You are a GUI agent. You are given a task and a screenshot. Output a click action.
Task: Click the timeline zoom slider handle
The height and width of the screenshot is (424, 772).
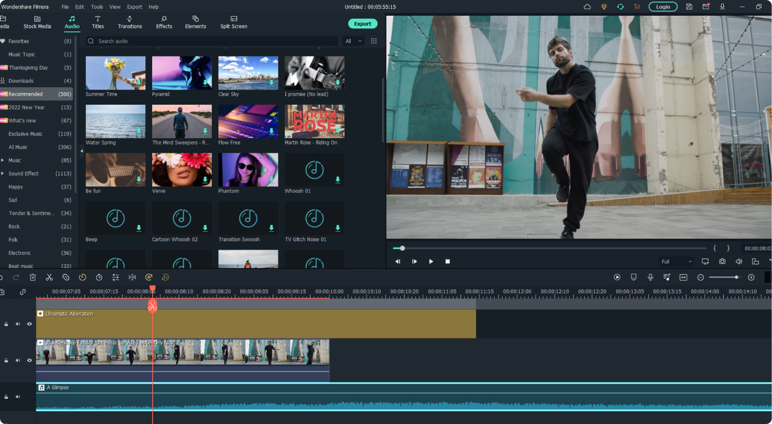(736, 277)
